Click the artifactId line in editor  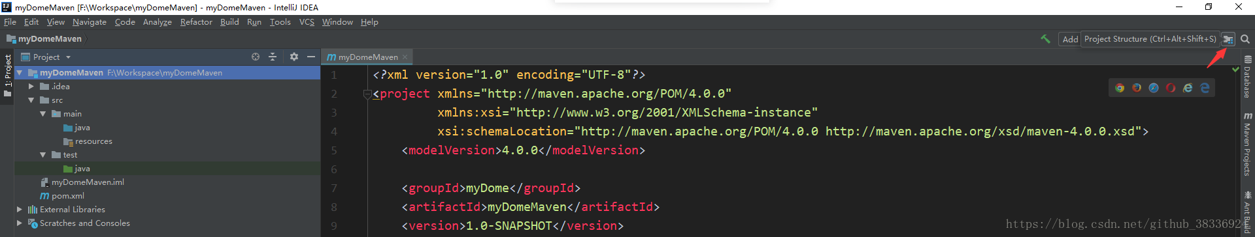pos(530,207)
